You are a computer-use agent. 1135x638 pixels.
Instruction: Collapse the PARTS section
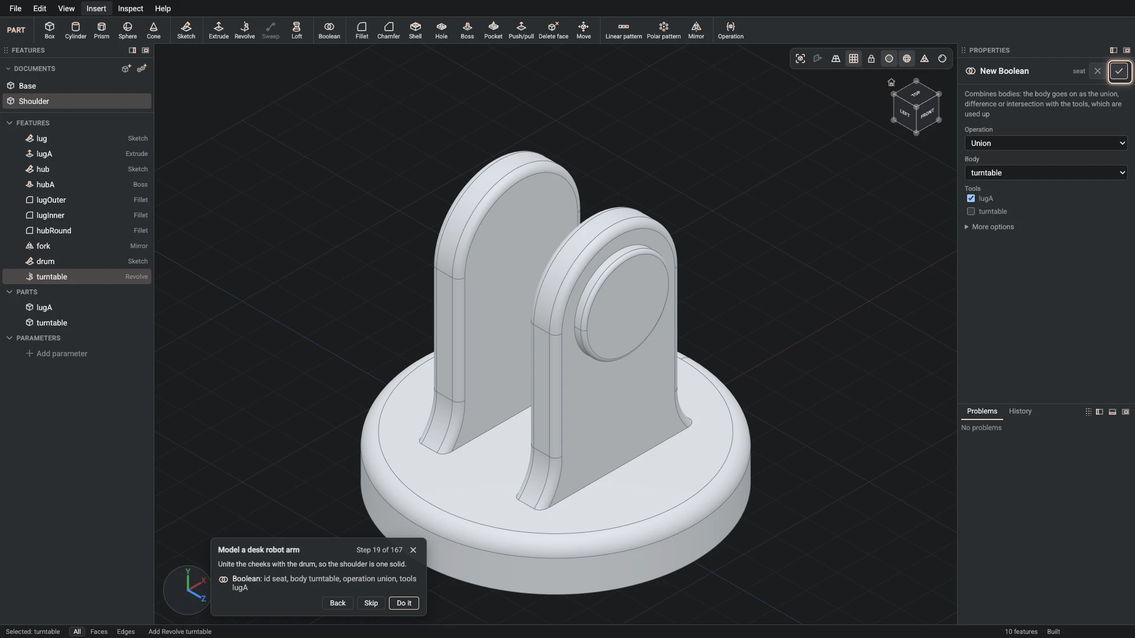click(9, 292)
